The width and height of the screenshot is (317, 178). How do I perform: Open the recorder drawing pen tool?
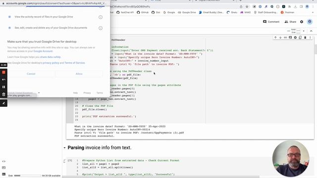tap(3, 103)
